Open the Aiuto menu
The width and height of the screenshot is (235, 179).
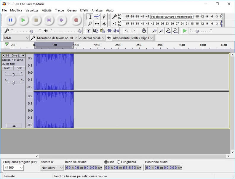pyautogui.click(x=110, y=10)
